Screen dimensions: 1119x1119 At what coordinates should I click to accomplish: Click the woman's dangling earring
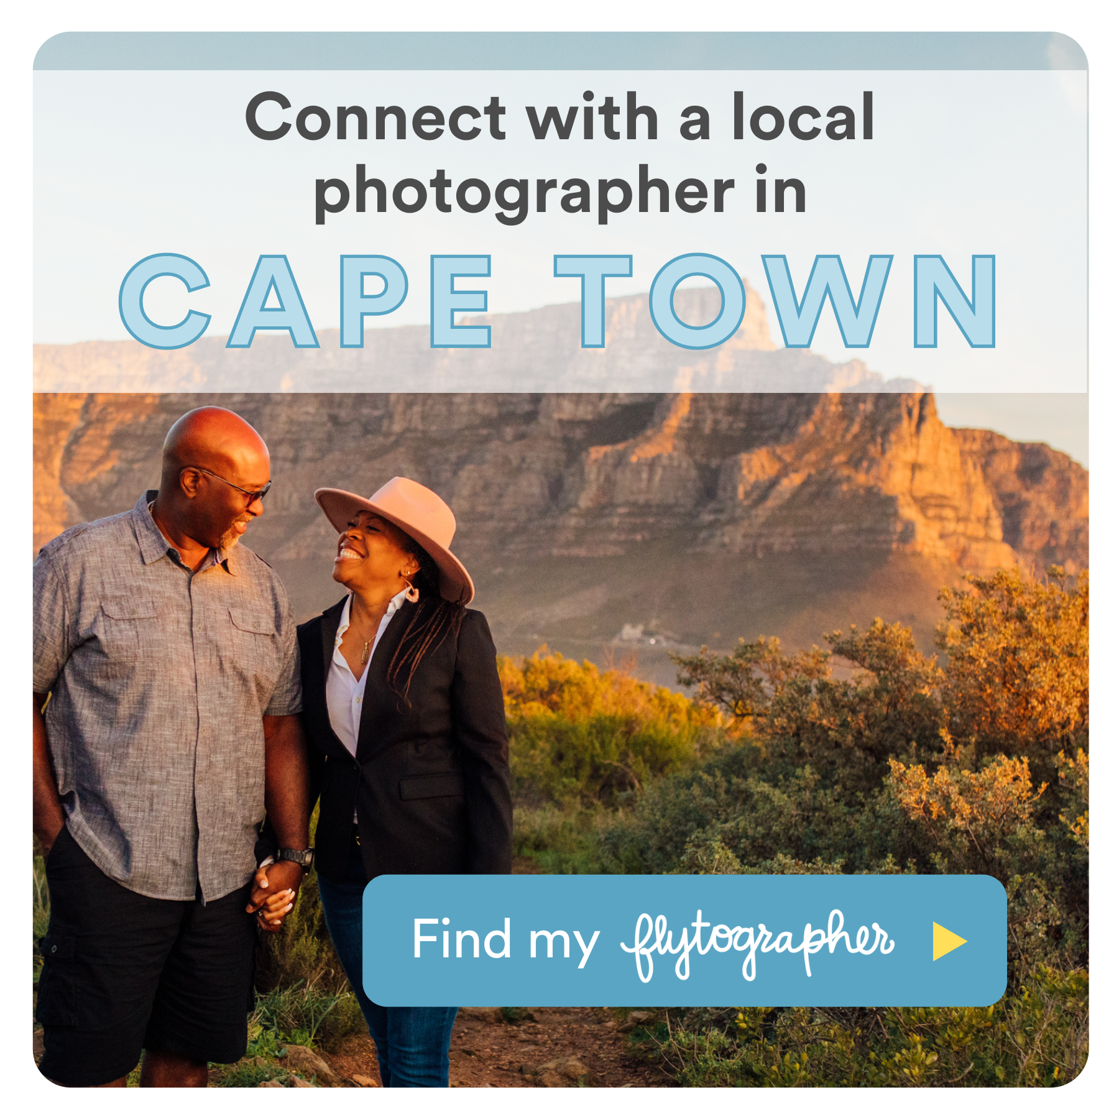[x=411, y=591]
